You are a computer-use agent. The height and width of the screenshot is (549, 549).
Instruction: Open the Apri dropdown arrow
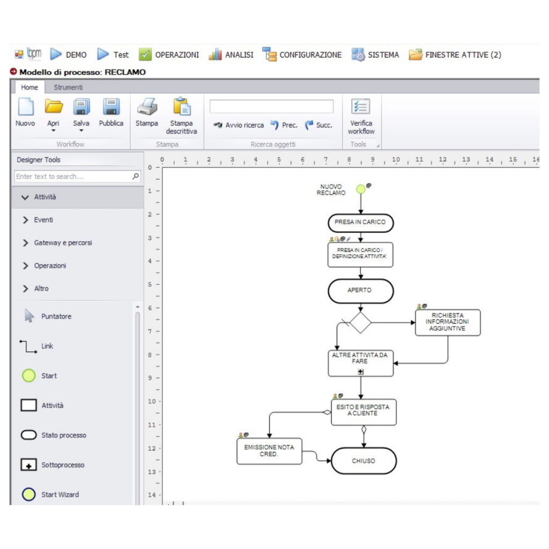[x=53, y=131]
